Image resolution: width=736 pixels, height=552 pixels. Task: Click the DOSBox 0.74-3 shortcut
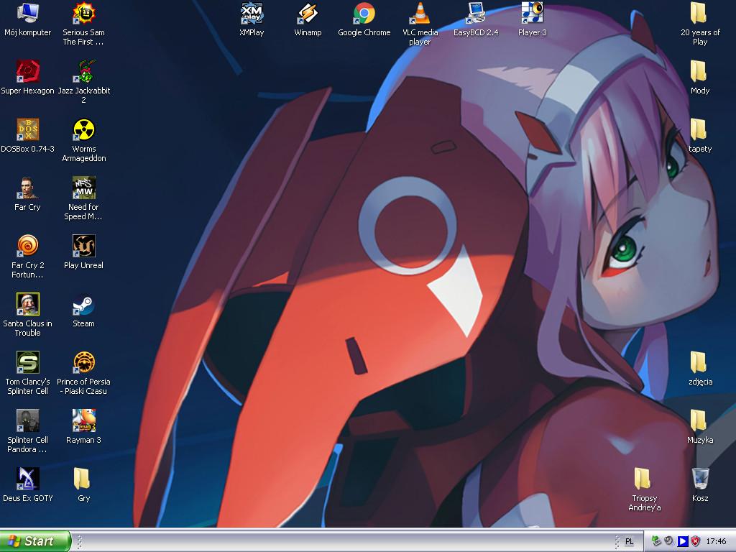(x=28, y=129)
